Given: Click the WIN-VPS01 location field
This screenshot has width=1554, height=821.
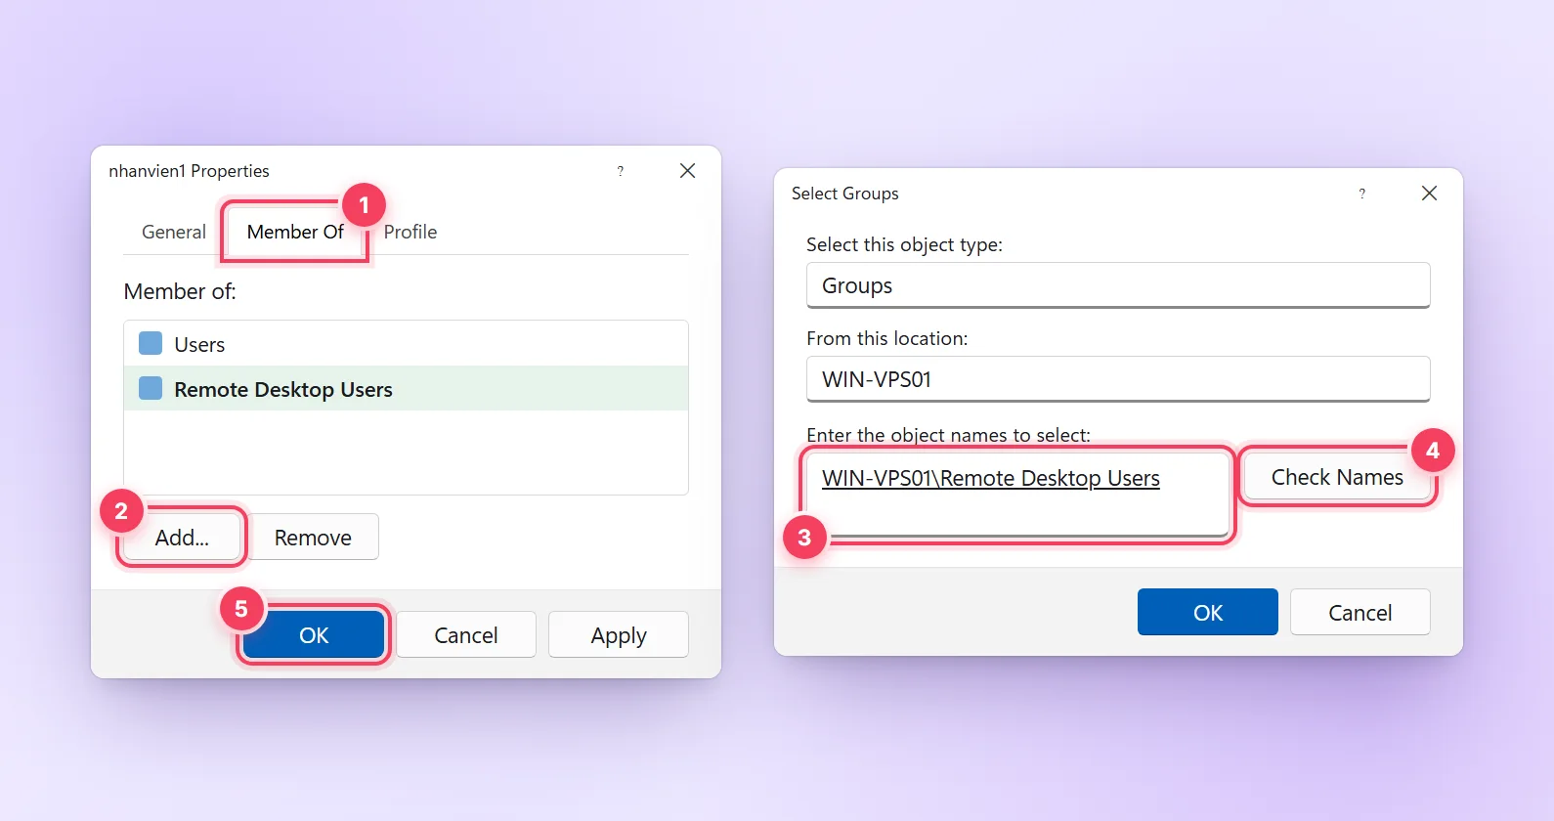Looking at the screenshot, I should pyautogui.click(x=1118, y=379).
